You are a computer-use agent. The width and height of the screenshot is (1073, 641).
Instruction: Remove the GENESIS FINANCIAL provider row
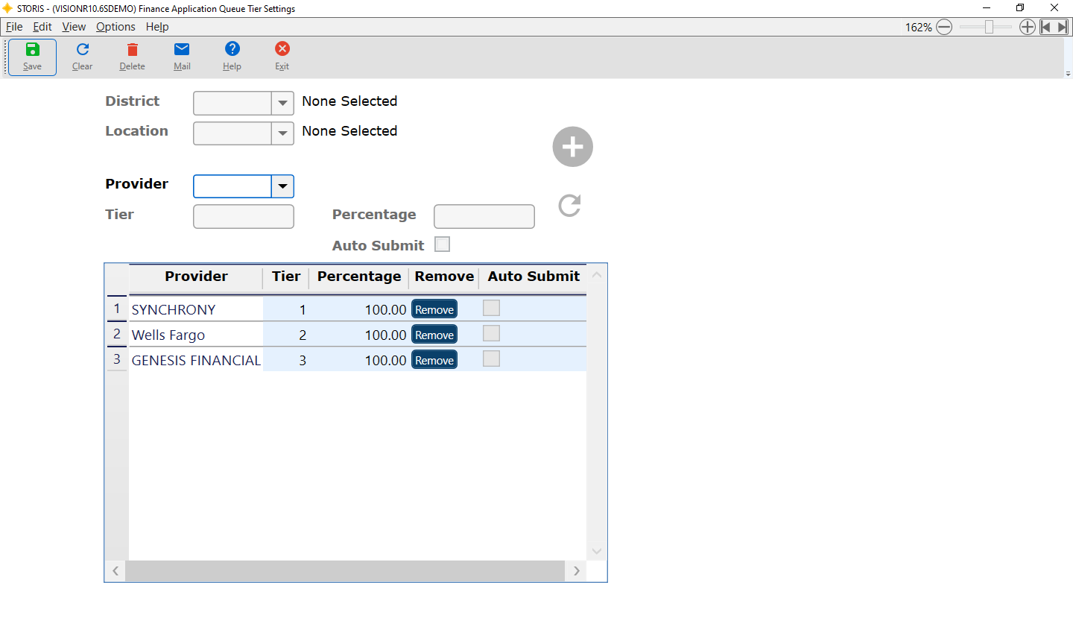434,360
